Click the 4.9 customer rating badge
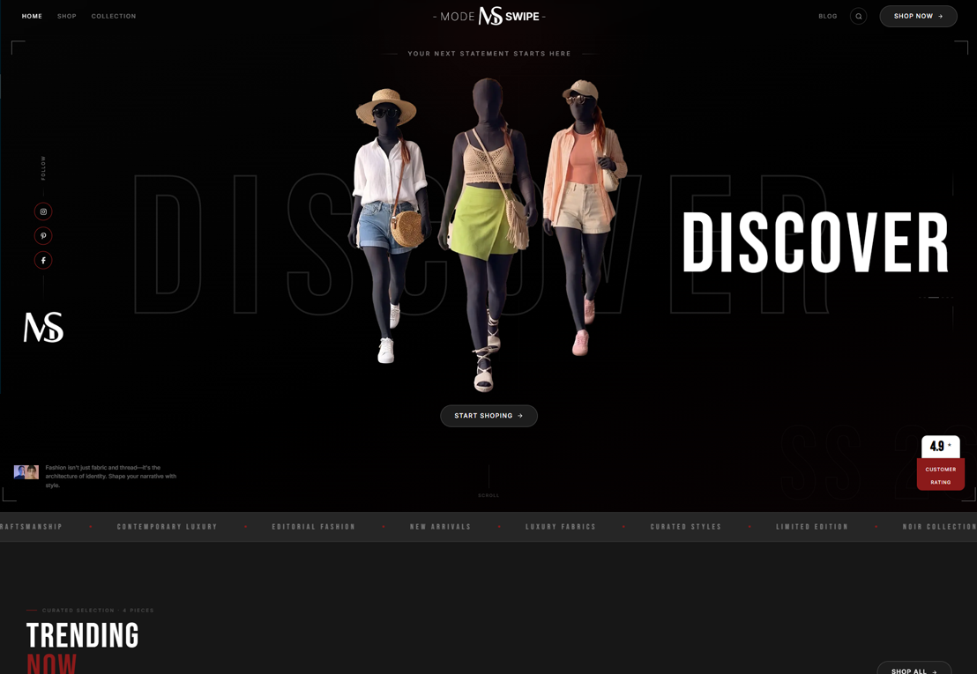The width and height of the screenshot is (977, 674). [940, 463]
